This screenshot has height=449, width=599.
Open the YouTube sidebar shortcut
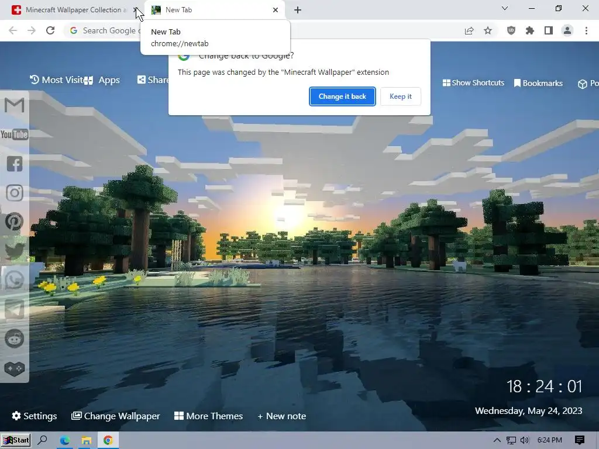[15, 134]
